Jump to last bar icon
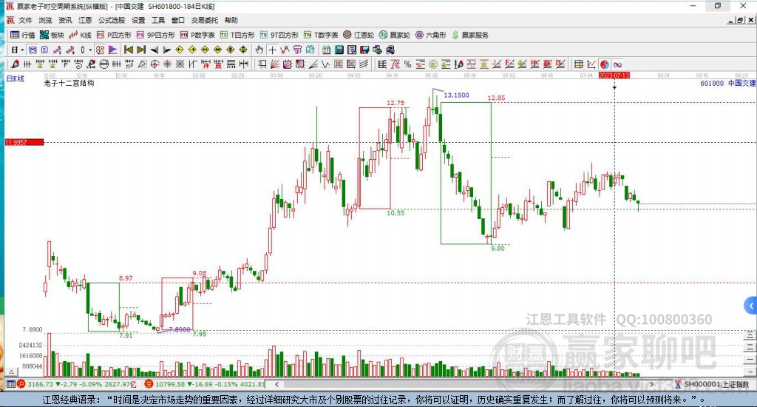Image resolution: width=757 pixels, height=407 pixels. click(x=141, y=50)
